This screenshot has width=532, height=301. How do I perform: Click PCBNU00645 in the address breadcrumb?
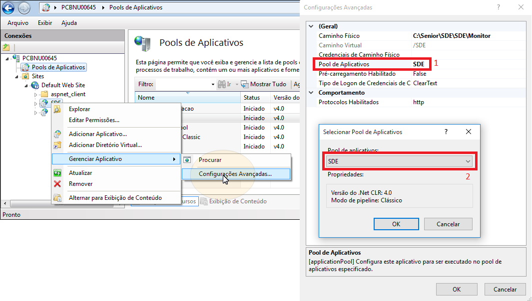[x=78, y=7]
